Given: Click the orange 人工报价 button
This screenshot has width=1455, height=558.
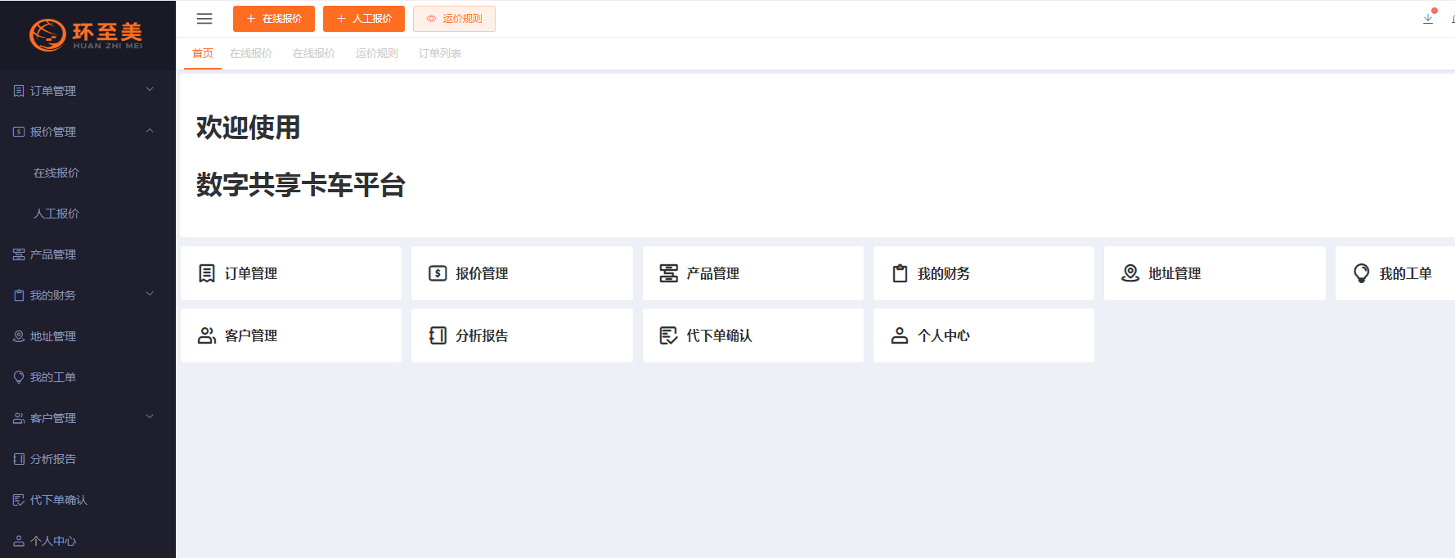Looking at the screenshot, I should pyautogui.click(x=364, y=19).
